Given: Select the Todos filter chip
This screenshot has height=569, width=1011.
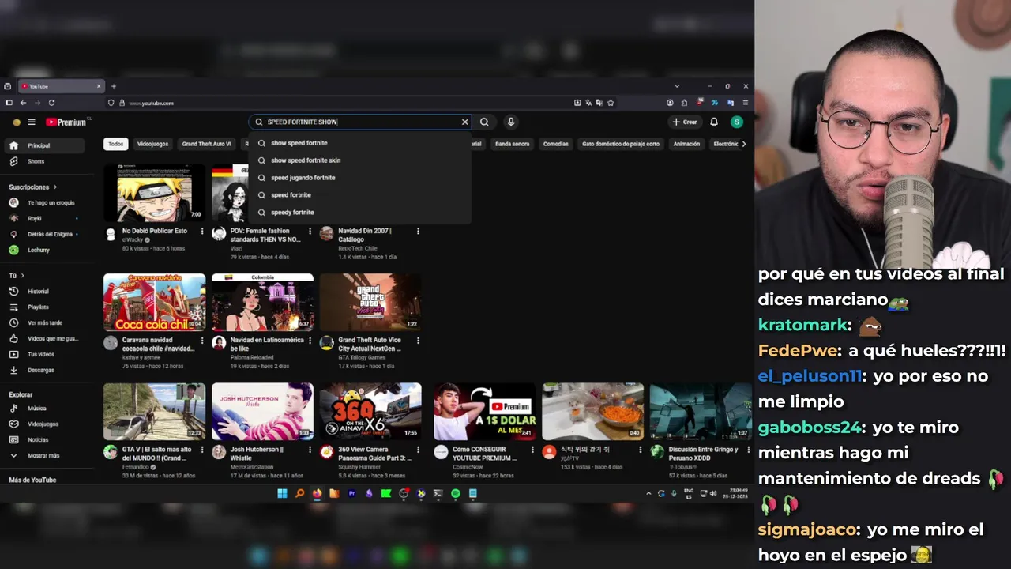Looking at the screenshot, I should 116,144.
